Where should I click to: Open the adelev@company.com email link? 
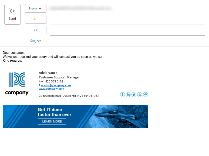(x=56, y=85)
